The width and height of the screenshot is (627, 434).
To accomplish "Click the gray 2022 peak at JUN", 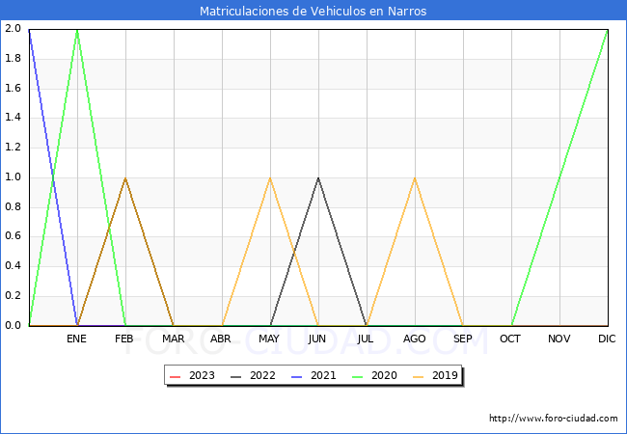I will (x=318, y=178).
